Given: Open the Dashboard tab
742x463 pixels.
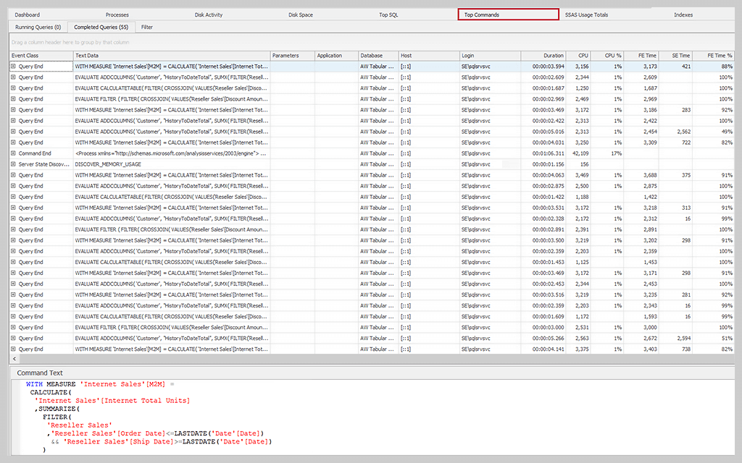Looking at the screenshot, I should (x=28, y=14).
